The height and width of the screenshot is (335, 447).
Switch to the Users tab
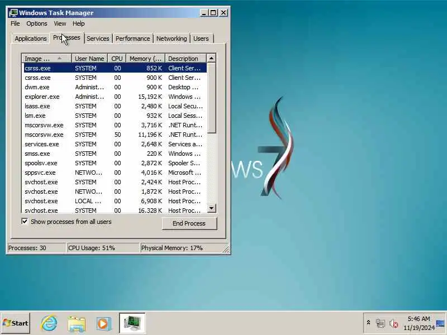pyautogui.click(x=201, y=39)
